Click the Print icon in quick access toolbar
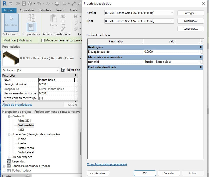209x177 pixels. pyautogui.click(x=57, y=4)
